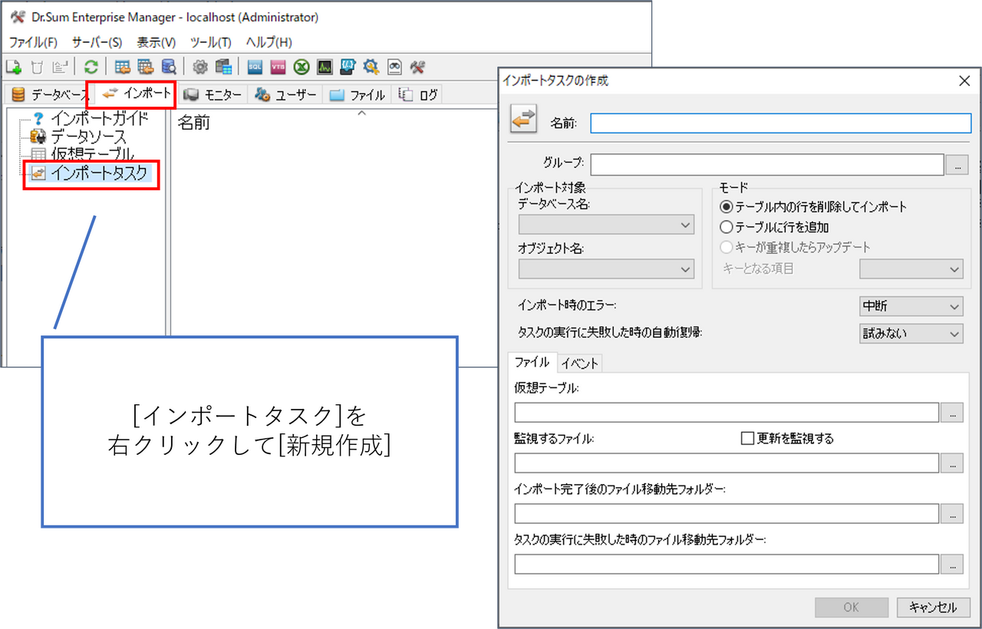Open the VTB tool icon

tap(278, 67)
